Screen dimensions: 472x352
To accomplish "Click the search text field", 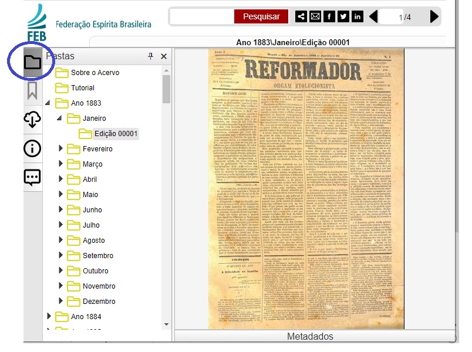I will (x=203, y=16).
